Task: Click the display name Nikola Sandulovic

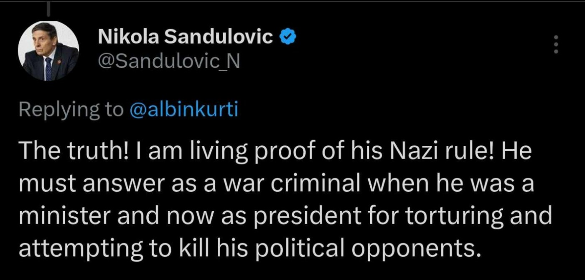Action: [x=185, y=37]
